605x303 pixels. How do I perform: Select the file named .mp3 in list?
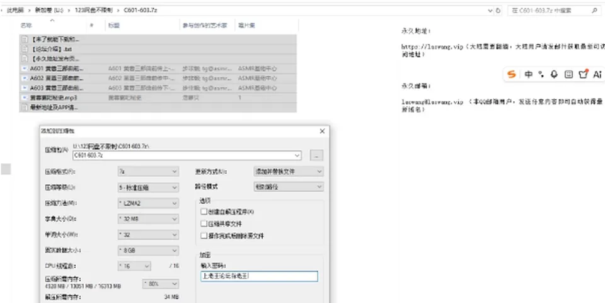coord(54,98)
